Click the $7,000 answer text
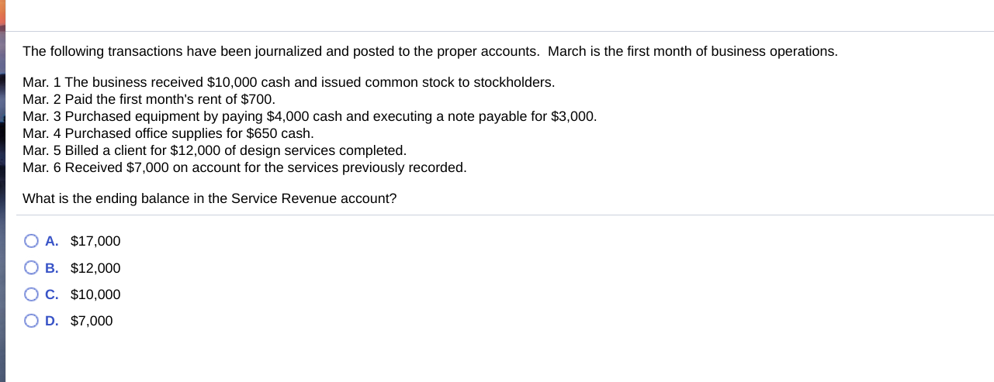The height and width of the screenshot is (382, 994). (92, 321)
